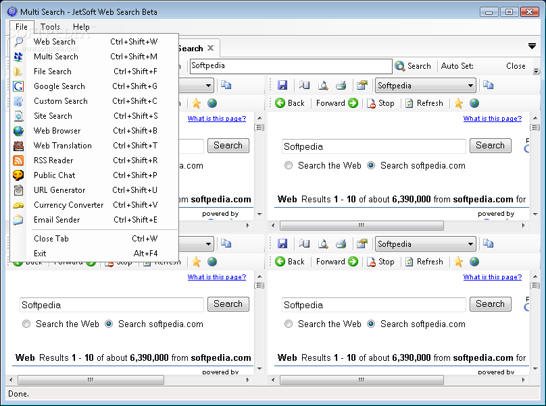This screenshot has width=546, height=406.
Task: Click the Multi Search icon in File menu
Action: tap(18, 57)
